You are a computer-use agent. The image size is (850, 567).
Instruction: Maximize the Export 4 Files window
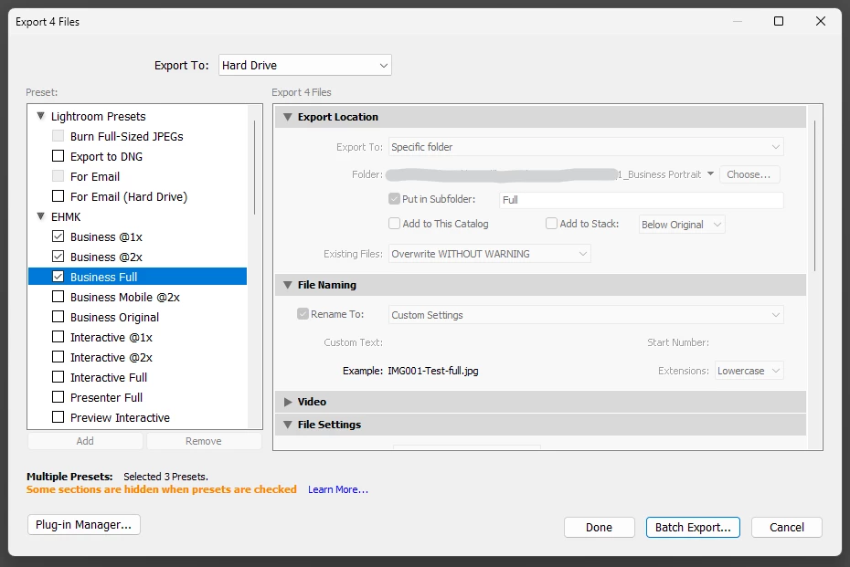[x=779, y=21]
